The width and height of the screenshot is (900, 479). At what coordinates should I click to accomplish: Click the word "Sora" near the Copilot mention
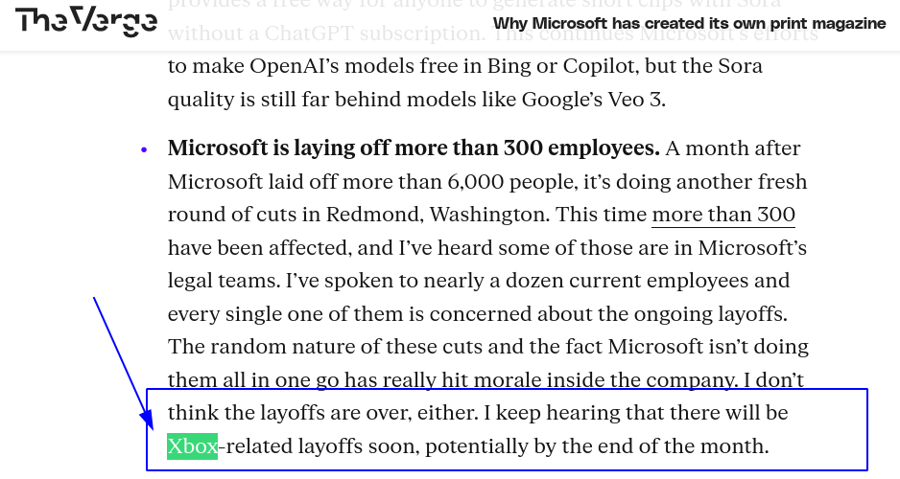click(741, 66)
